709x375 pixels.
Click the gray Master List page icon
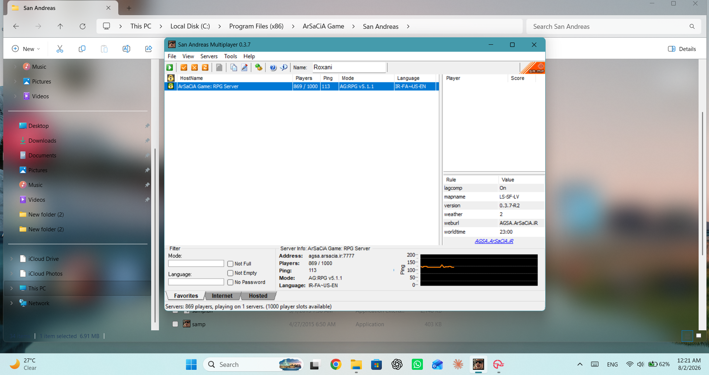(x=219, y=67)
